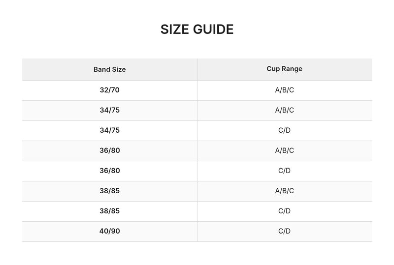Select the first 38/85 band size cell

coord(109,191)
